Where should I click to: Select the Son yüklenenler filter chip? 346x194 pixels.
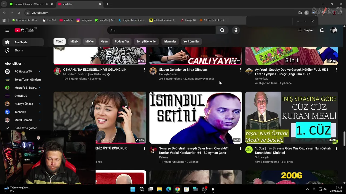(x=147, y=41)
